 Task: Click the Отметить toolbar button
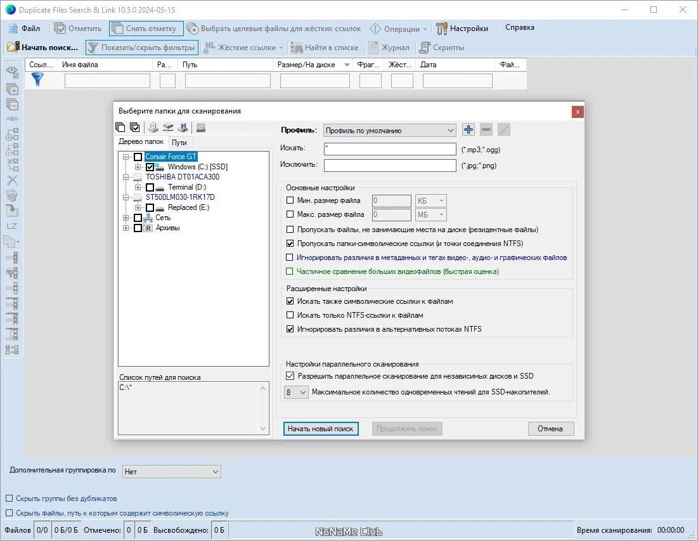point(78,29)
